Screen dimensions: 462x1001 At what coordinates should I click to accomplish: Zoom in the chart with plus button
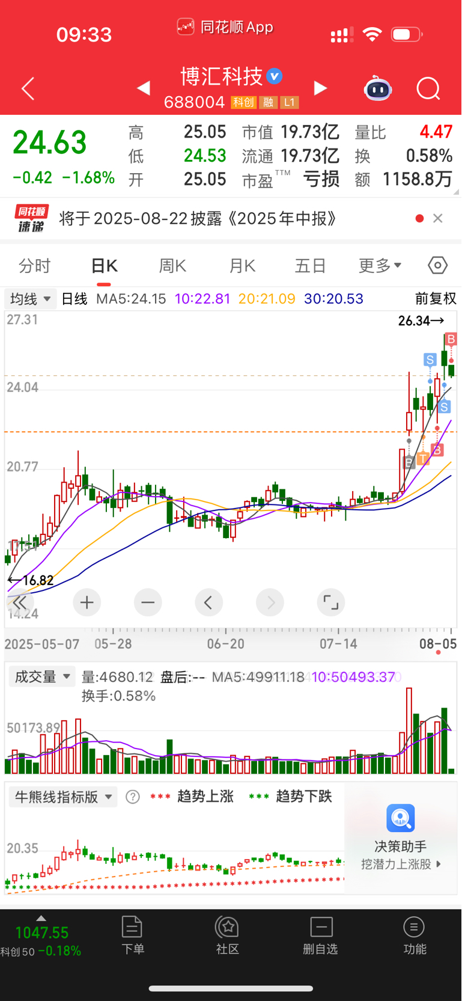(87, 602)
